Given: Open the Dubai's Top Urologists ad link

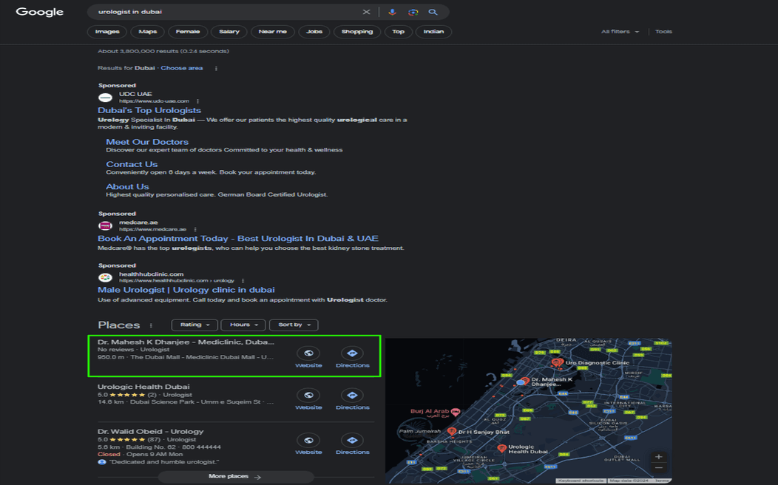Looking at the screenshot, I should [149, 111].
